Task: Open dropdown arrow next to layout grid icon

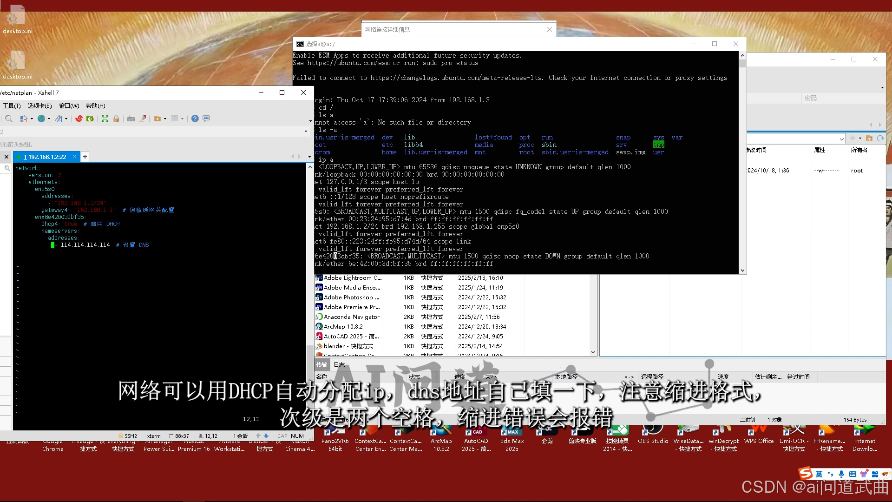Action: coord(182,119)
